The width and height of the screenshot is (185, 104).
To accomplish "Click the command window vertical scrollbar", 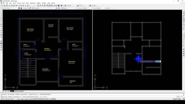I will [x=184, y=95].
